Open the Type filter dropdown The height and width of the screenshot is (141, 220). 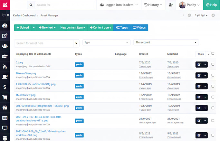tap(107, 42)
